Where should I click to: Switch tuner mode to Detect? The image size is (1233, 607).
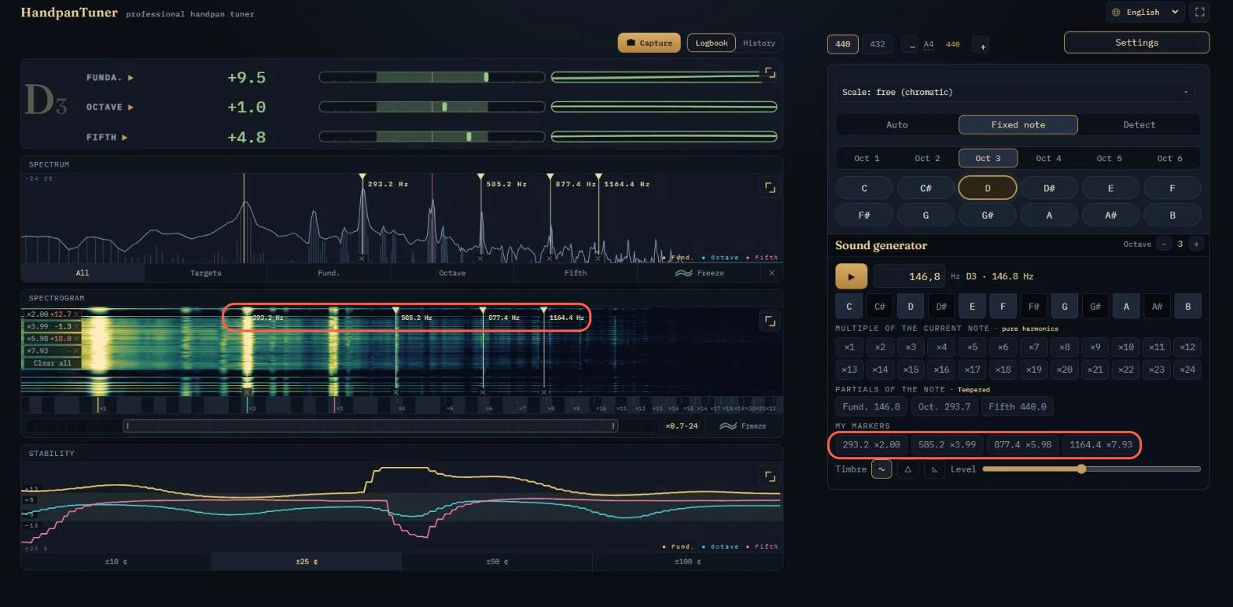(x=1139, y=124)
